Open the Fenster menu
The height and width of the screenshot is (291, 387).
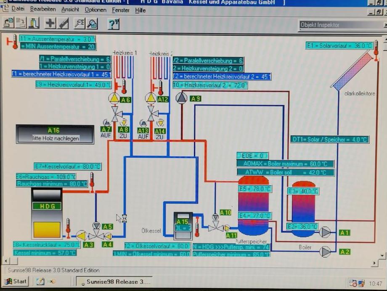tap(121, 10)
